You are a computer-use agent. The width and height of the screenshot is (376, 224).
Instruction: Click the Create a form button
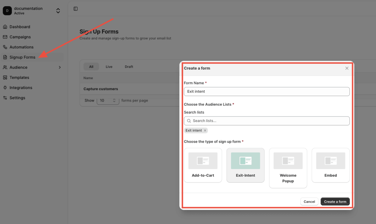tap(335, 201)
